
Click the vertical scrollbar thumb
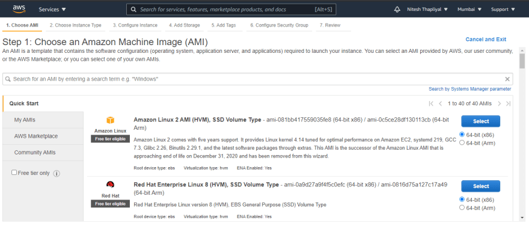pos(522,61)
